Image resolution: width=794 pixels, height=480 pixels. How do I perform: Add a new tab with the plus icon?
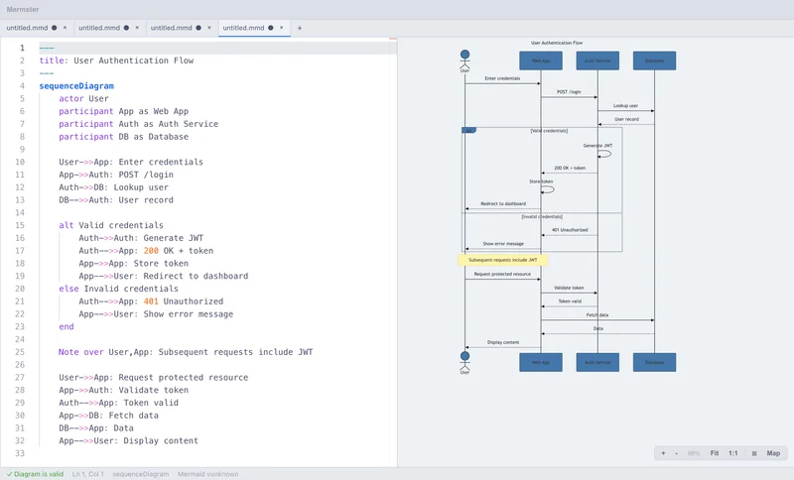[300, 28]
